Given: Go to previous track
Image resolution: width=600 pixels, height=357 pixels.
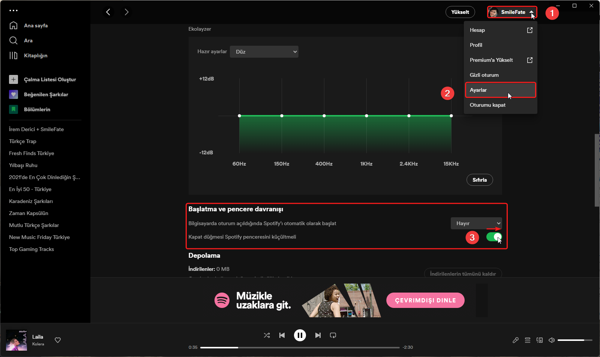Looking at the screenshot, I should point(282,335).
